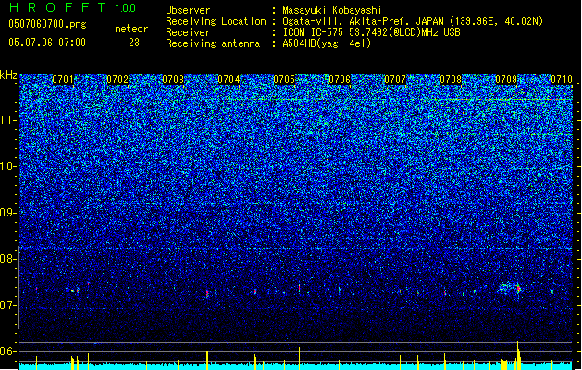
Task: Click the 0.8 kHz axis label
Action: click(8, 259)
